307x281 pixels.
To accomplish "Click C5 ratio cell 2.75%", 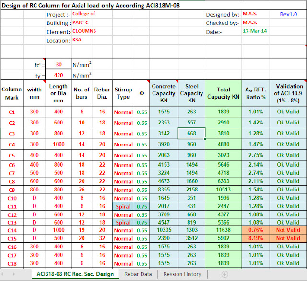I will [256, 155].
